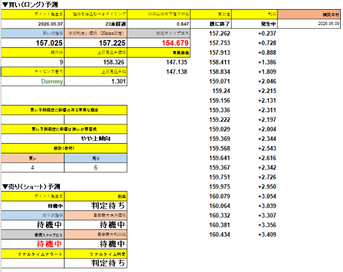Image resolution: width=343 pixels, height=272 pixels.
Task: Click the profit value +3.409
Action: (267, 234)
